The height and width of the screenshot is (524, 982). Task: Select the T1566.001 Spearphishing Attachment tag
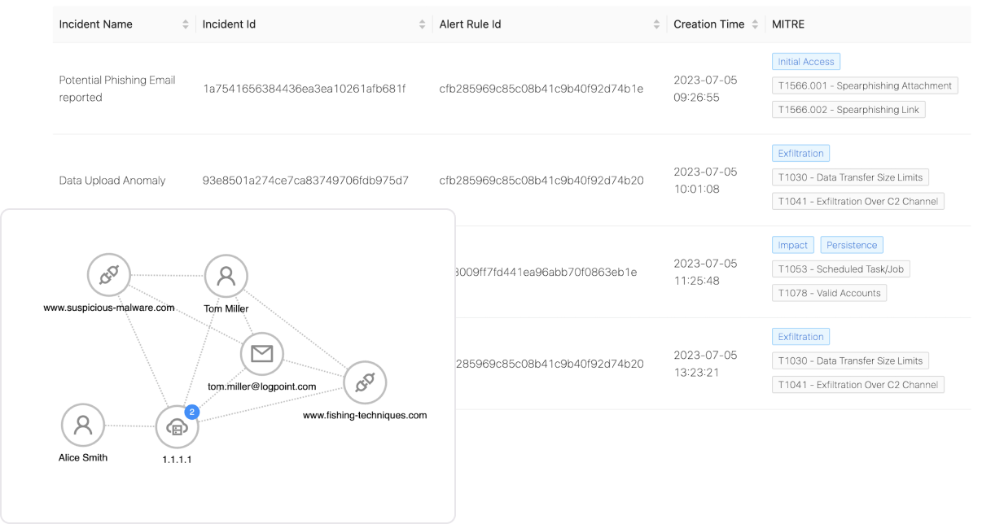pyautogui.click(x=864, y=85)
